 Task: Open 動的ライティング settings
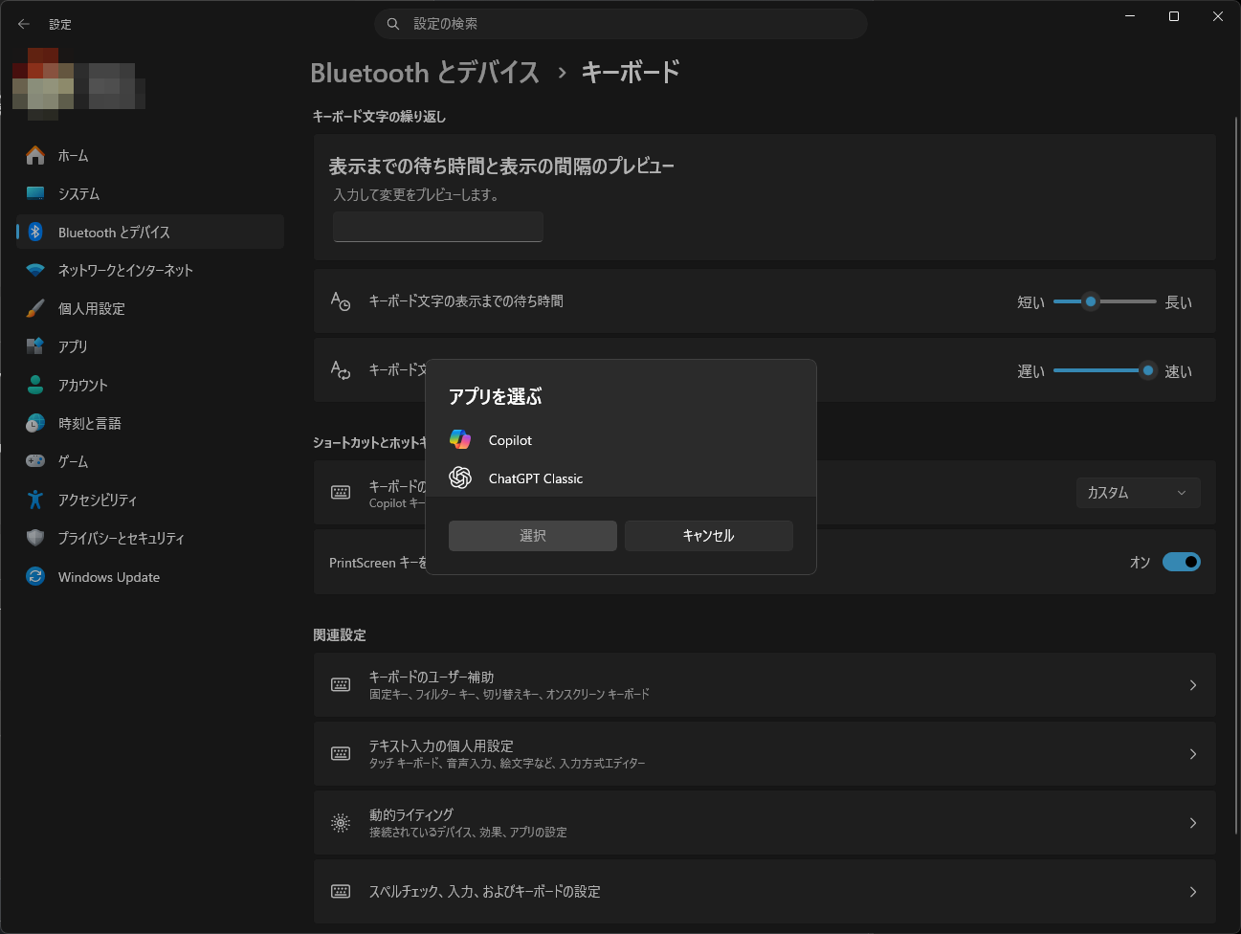(765, 823)
